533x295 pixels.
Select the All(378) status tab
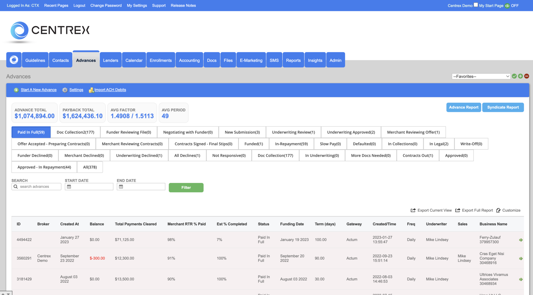[x=90, y=167]
